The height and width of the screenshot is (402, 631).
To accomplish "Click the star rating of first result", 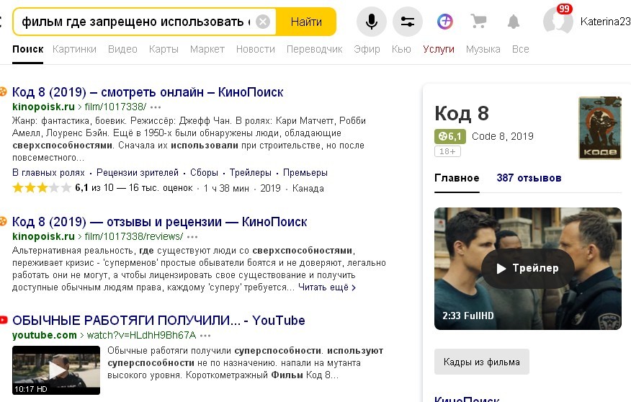I will (x=42, y=188).
